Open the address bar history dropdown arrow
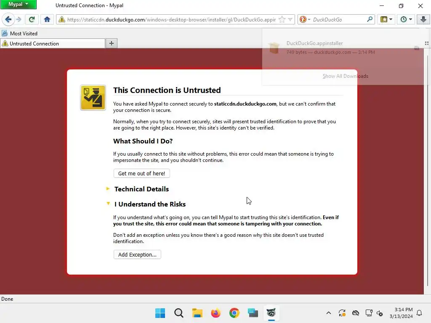 [290, 19]
